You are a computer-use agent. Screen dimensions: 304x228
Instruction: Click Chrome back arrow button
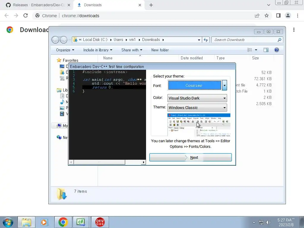pos(7,16)
